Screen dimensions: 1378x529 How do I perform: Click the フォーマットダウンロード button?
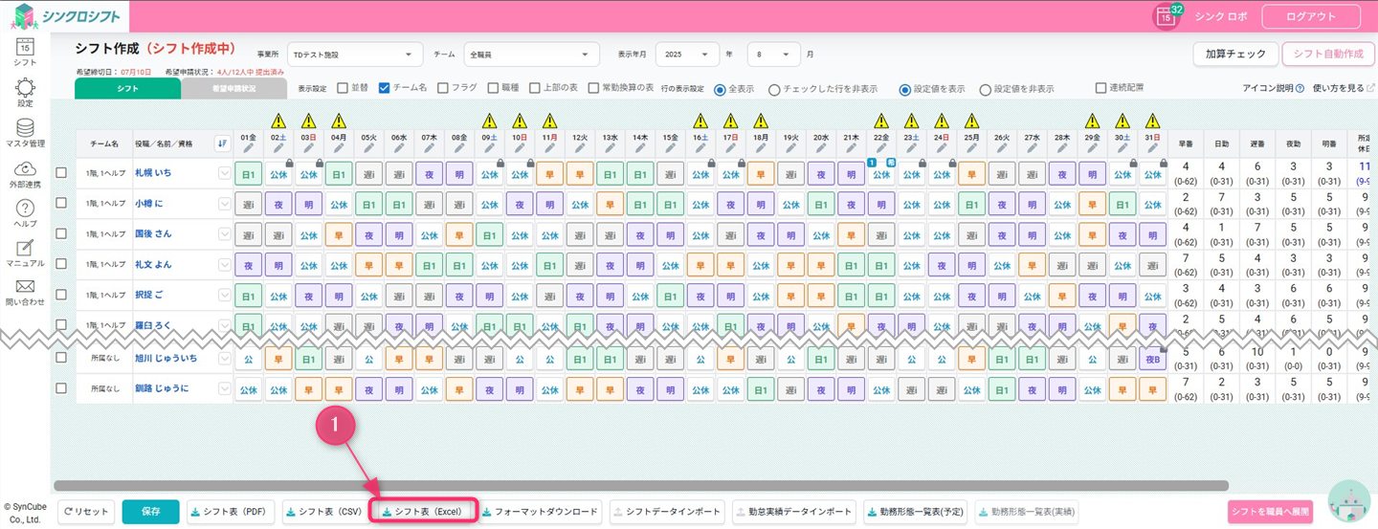(541, 512)
